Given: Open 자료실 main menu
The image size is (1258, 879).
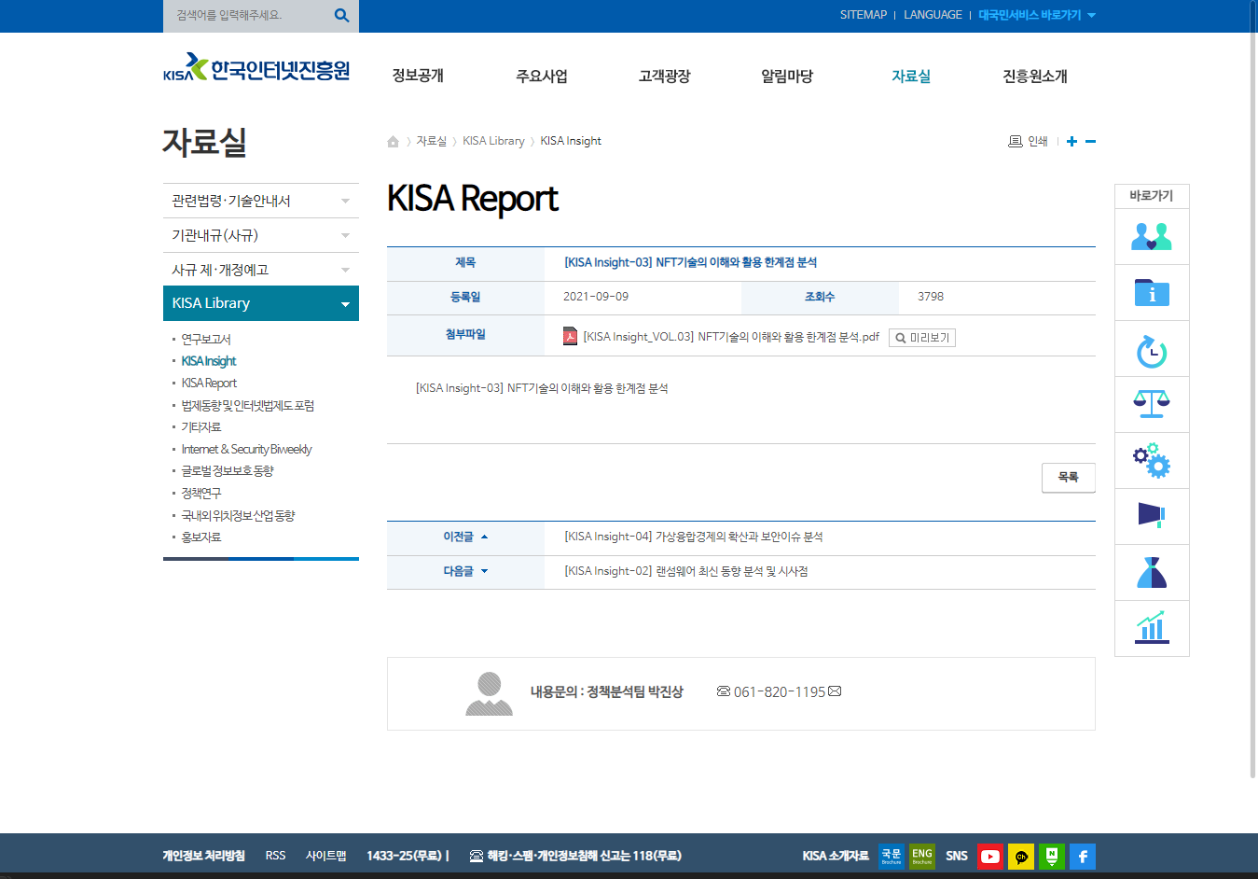Looking at the screenshot, I should [x=911, y=76].
